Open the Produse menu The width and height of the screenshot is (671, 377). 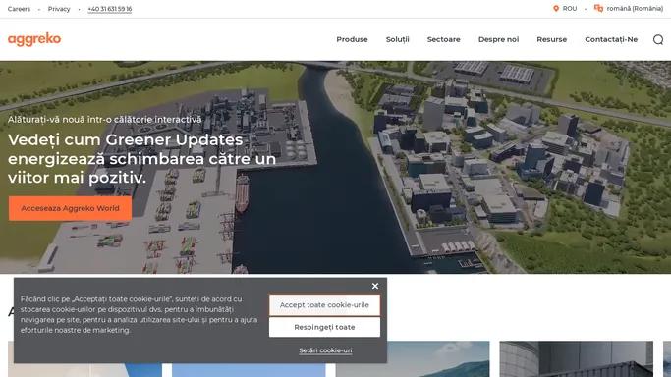(x=352, y=39)
